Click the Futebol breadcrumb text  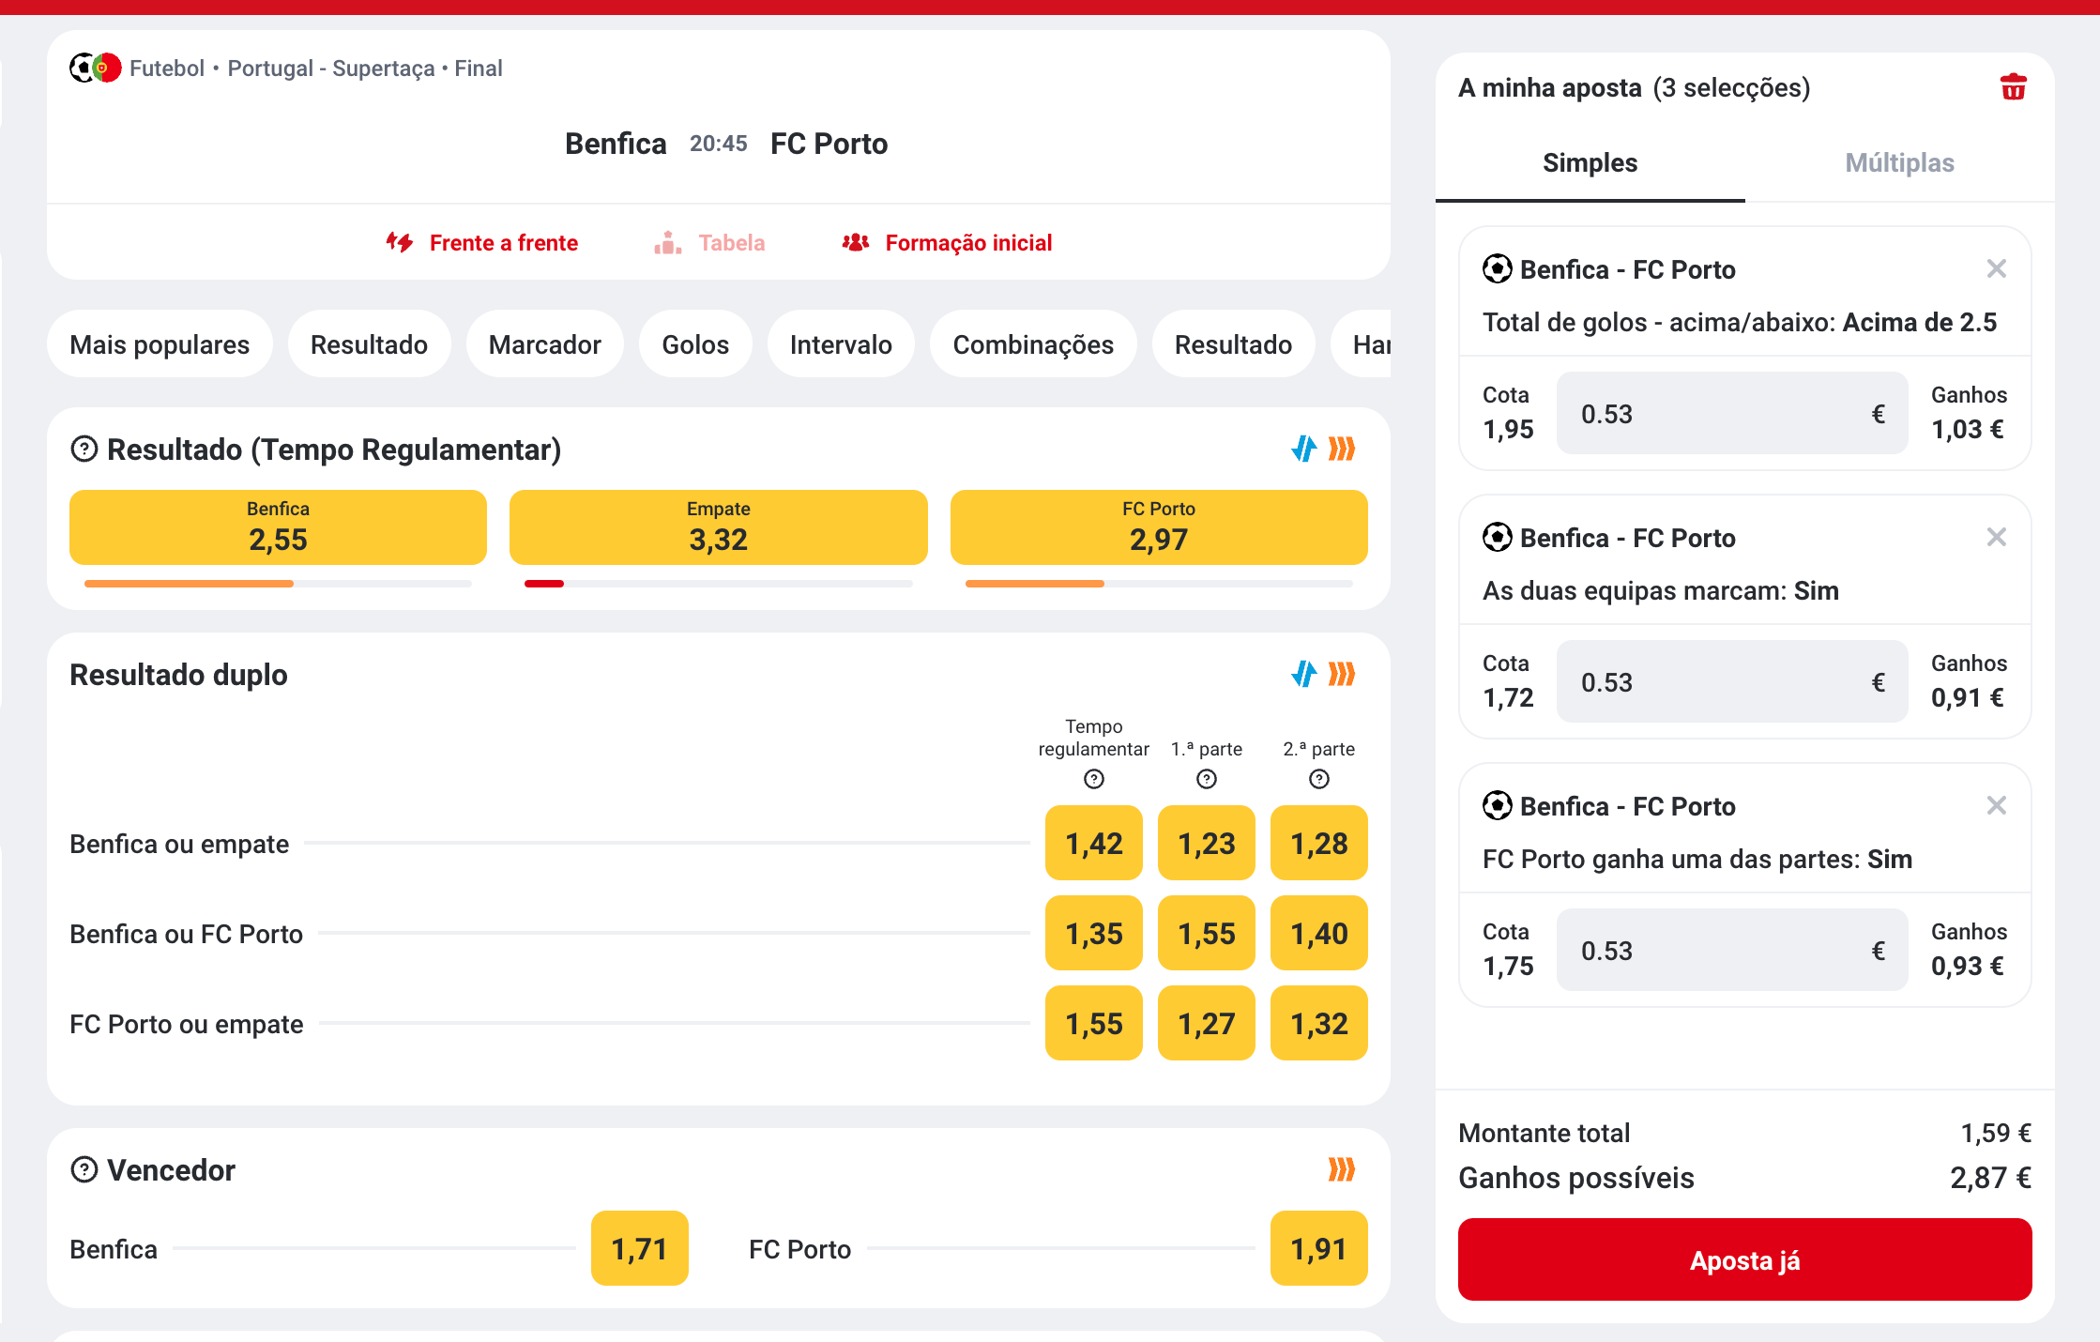coord(167,69)
